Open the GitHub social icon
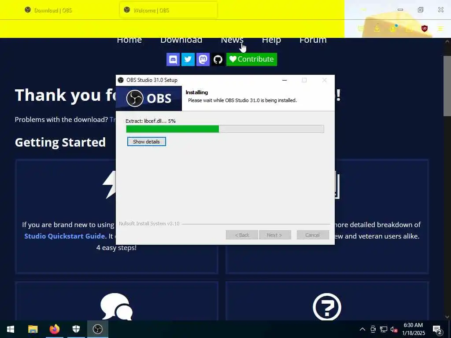 tap(218, 59)
